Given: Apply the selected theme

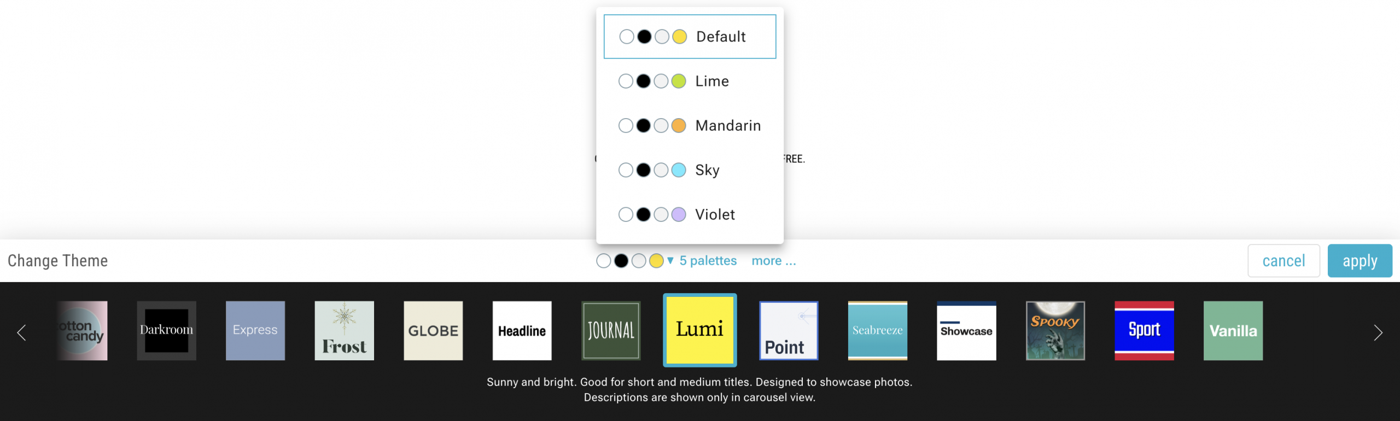Looking at the screenshot, I should [1360, 261].
